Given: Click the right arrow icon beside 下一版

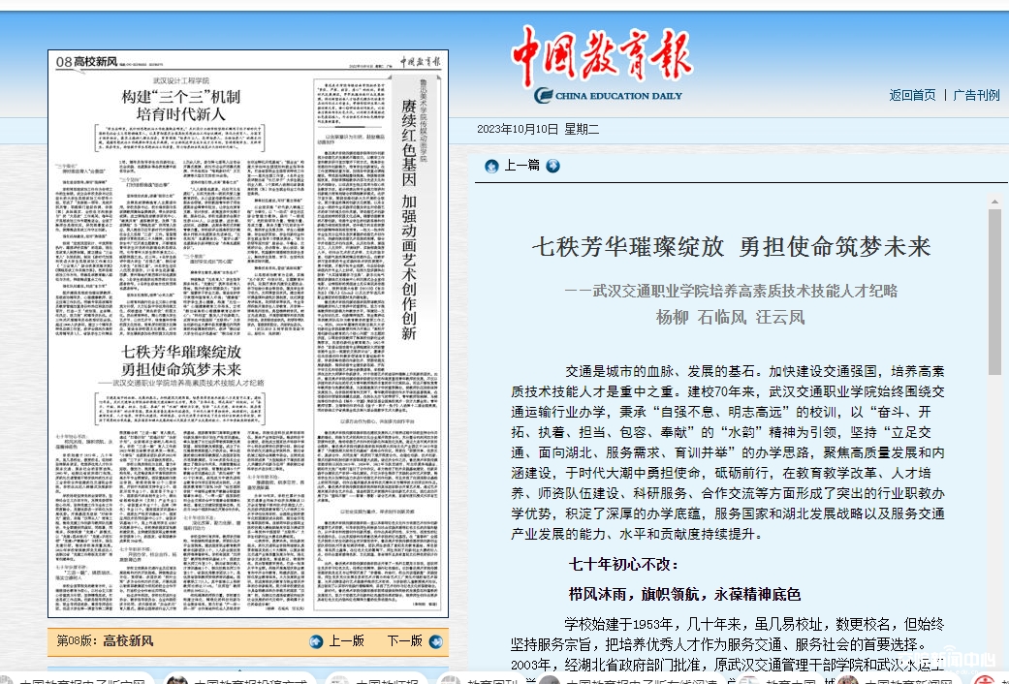Looking at the screenshot, I should (435, 641).
